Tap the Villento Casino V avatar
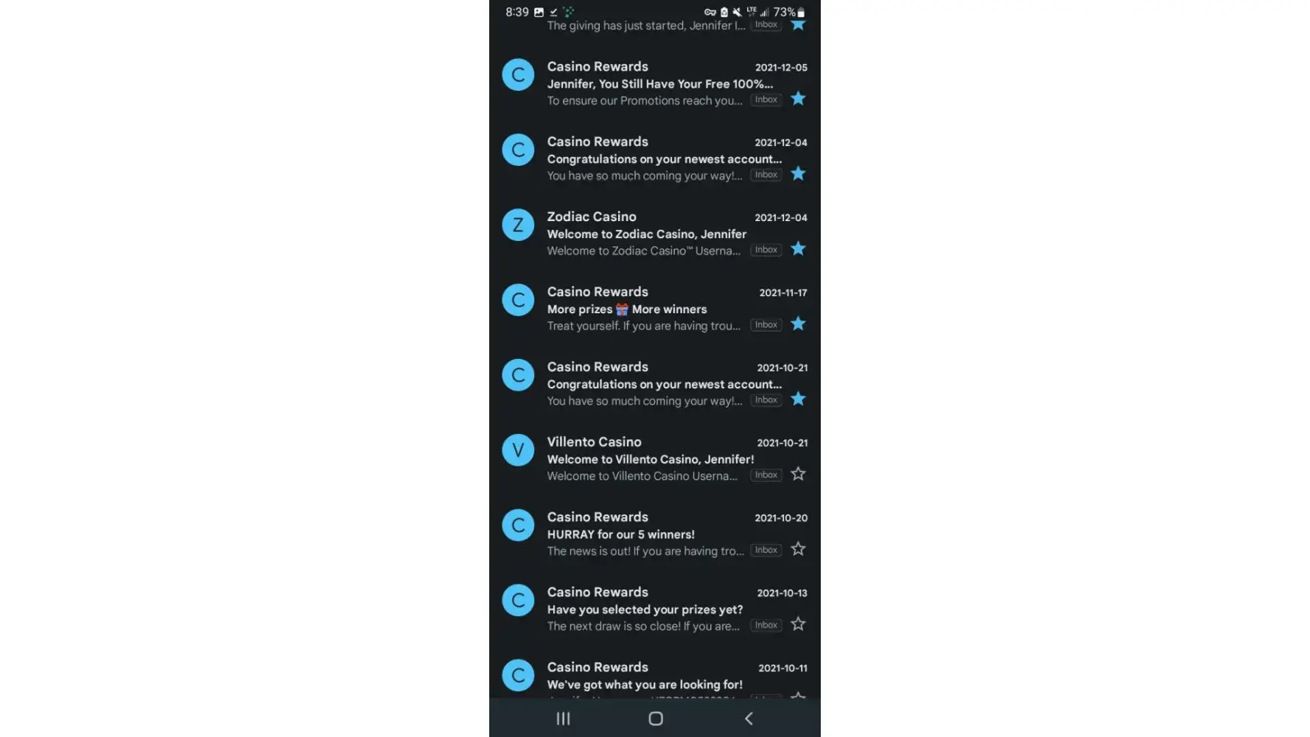1310x737 pixels. coord(518,450)
